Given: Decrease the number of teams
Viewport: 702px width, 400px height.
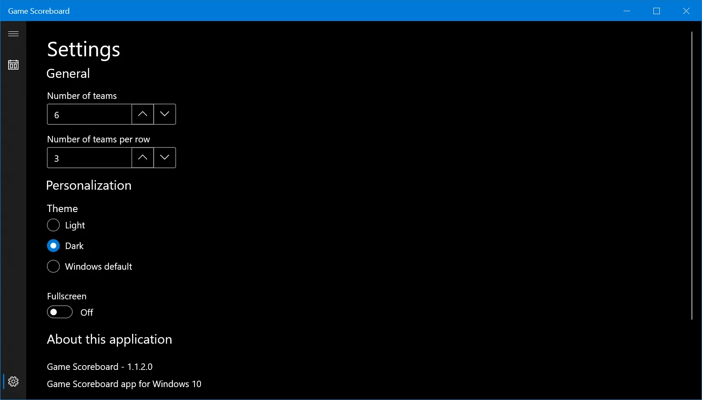Looking at the screenshot, I should [164, 114].
